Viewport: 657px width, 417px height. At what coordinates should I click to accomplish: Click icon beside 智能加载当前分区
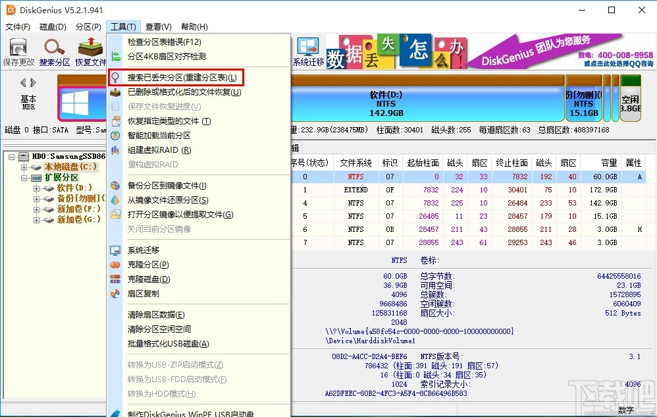click(116, 135)
